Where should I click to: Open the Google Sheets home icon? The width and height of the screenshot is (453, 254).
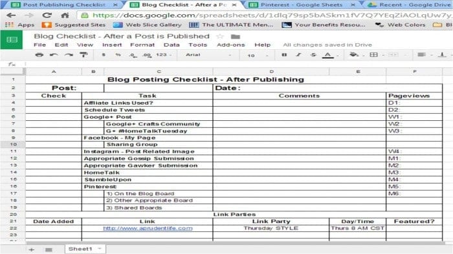click(12, 39)
